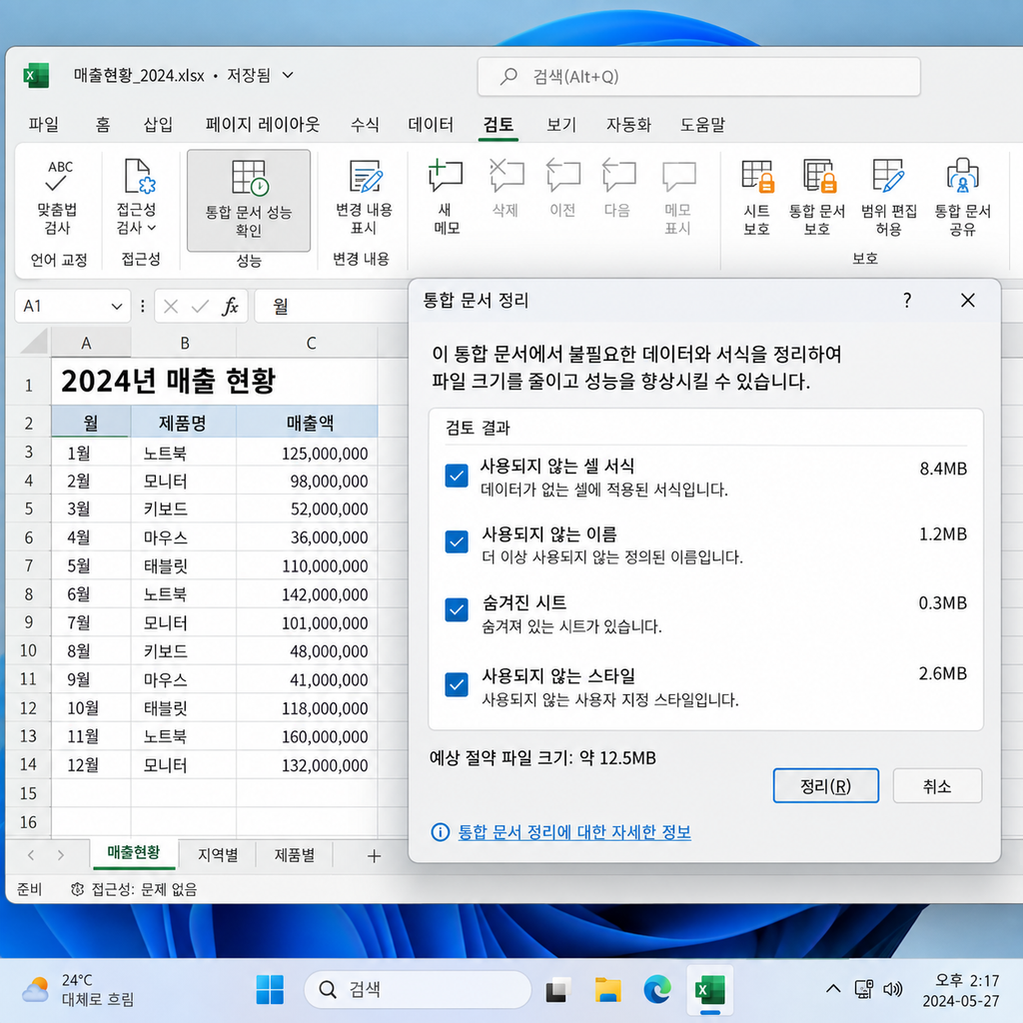Enable 시트 보호 sheet protection
The image size is (1023, 1023).
[757, 199]
